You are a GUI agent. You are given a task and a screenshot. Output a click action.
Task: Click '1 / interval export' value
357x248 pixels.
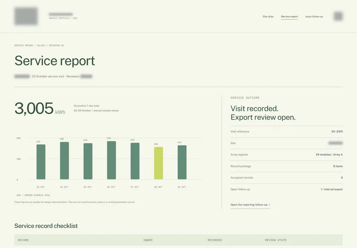(x=331, y=189)
